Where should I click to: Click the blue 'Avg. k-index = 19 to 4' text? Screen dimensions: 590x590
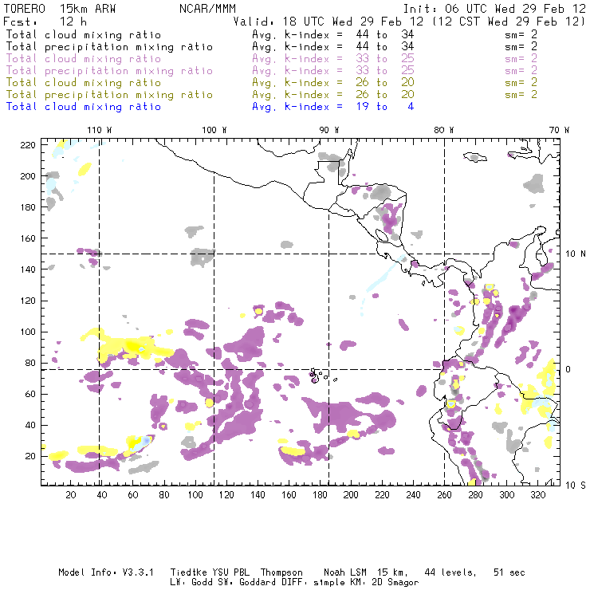pos(333,107)
